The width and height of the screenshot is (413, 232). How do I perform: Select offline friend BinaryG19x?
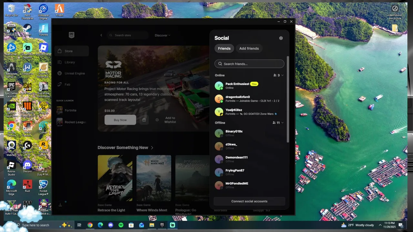[x=249, y=133]
